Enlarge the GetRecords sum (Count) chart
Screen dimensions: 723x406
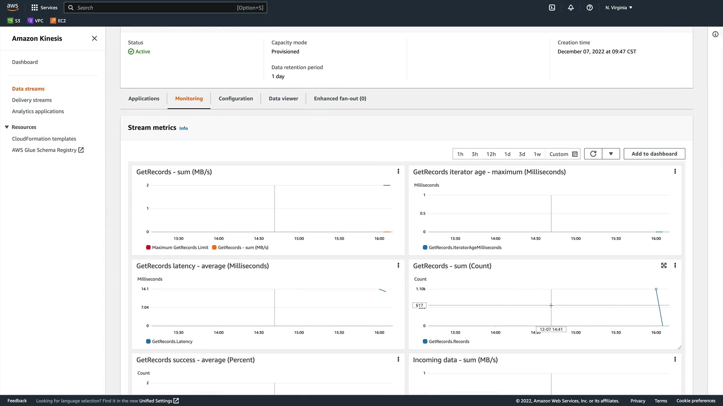click(664, 265)
